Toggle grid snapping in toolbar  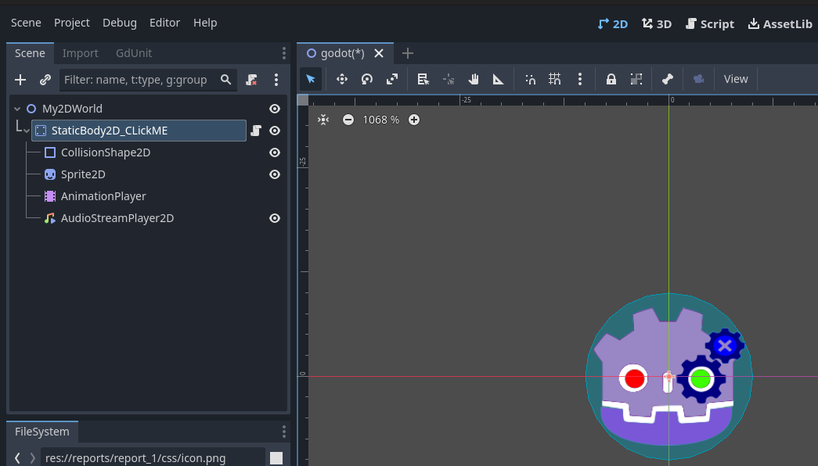point(555,79)
